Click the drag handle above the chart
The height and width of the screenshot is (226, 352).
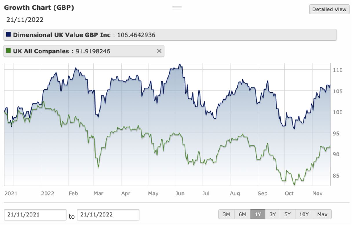click(177, 8)
